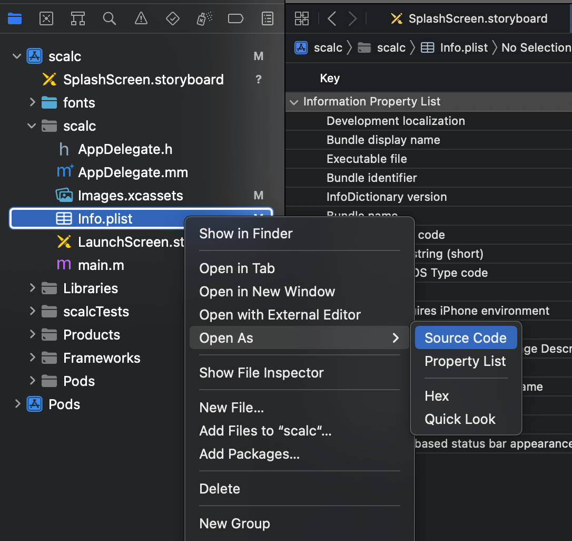Image resolution: width=572 pixels, height=541 pixels.
Task: Select Source Code in Open As submenu
Action: click(466, 338)
